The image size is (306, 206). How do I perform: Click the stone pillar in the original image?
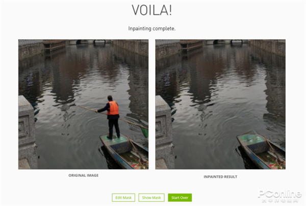pos(28,132)
